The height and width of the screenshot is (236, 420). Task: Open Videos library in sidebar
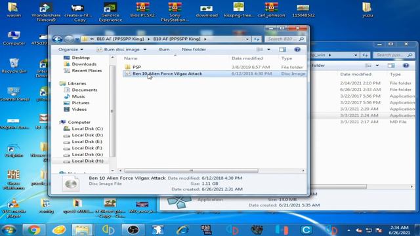pos(79,109)
